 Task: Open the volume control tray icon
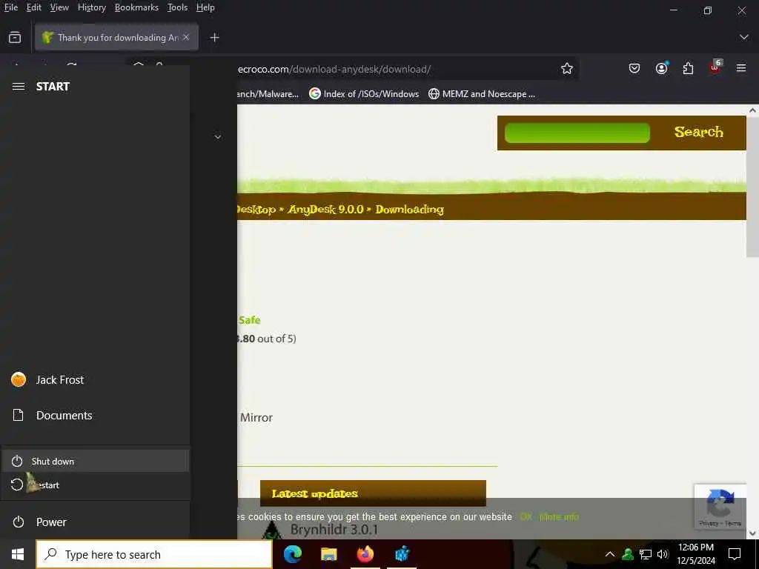pyautogui.click(x=663, y=554)
